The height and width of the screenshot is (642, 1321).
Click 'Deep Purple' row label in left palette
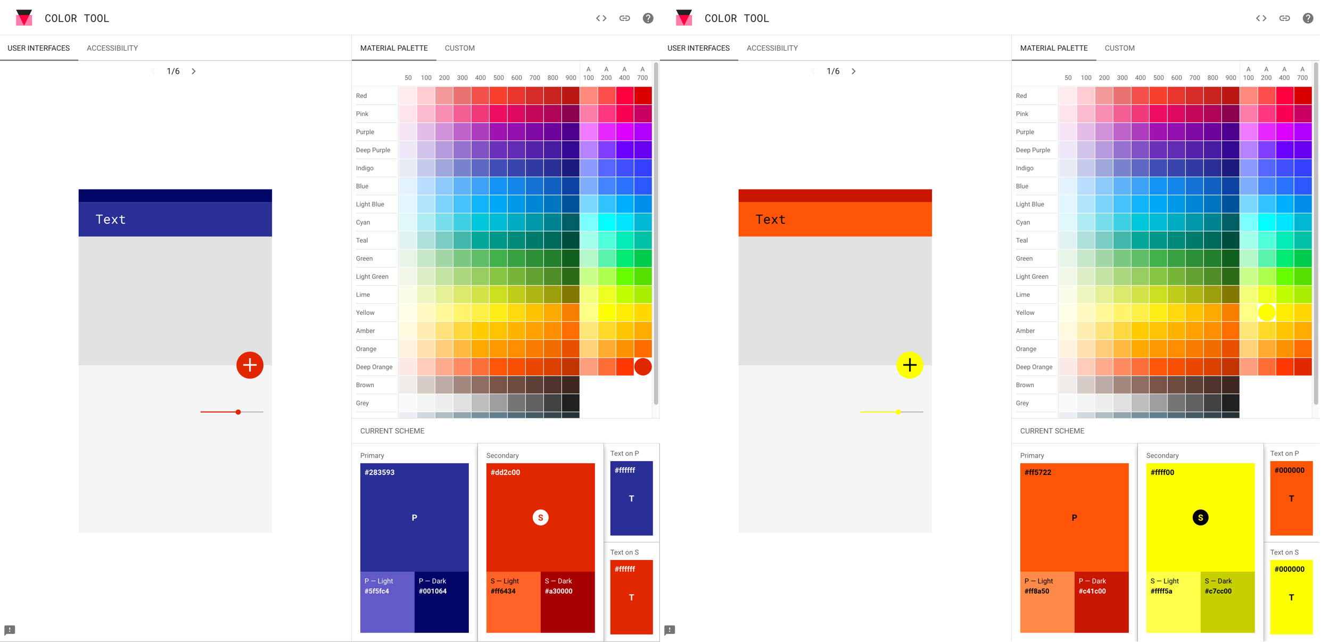pyautogui.click(x=373, y=150)
